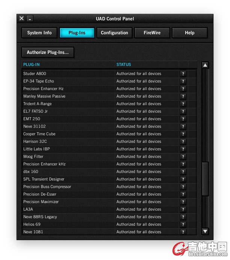230x260 pixels.
Task: Open help for Precision Maximizer
Action: coord(183,202)
